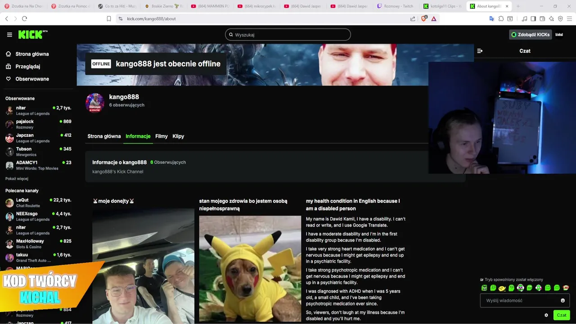Click the user avatar in top bar
The width and height of the screenshot is (576, 324).
point(559,35)
